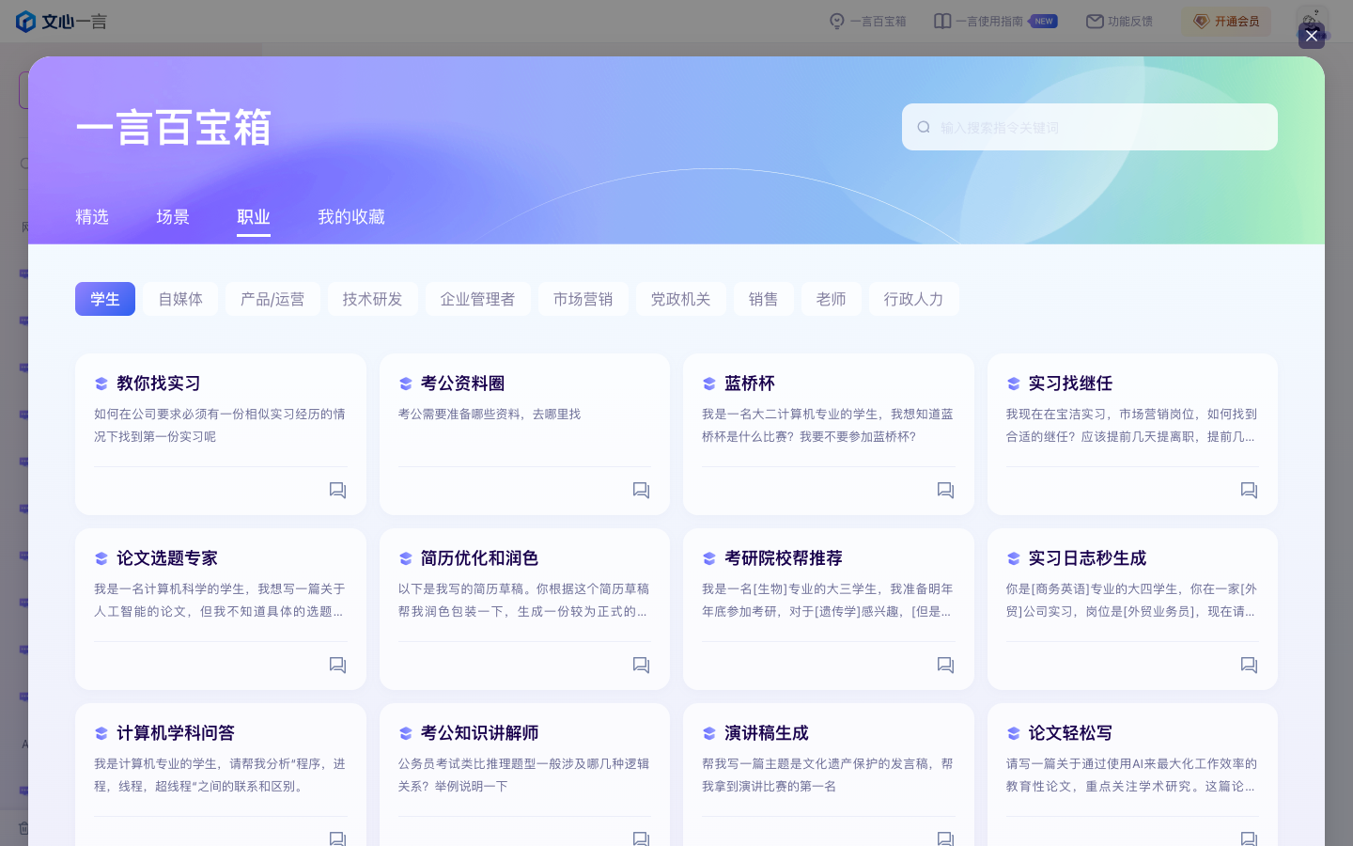Select the 技术研发 category chip
The image size is (1353, 846).
pos(372,299)
